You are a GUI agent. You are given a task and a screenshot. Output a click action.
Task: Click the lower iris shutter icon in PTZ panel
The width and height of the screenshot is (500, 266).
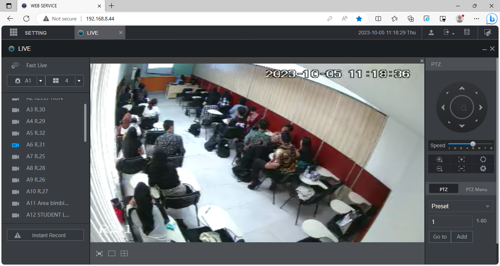(483, 168)
